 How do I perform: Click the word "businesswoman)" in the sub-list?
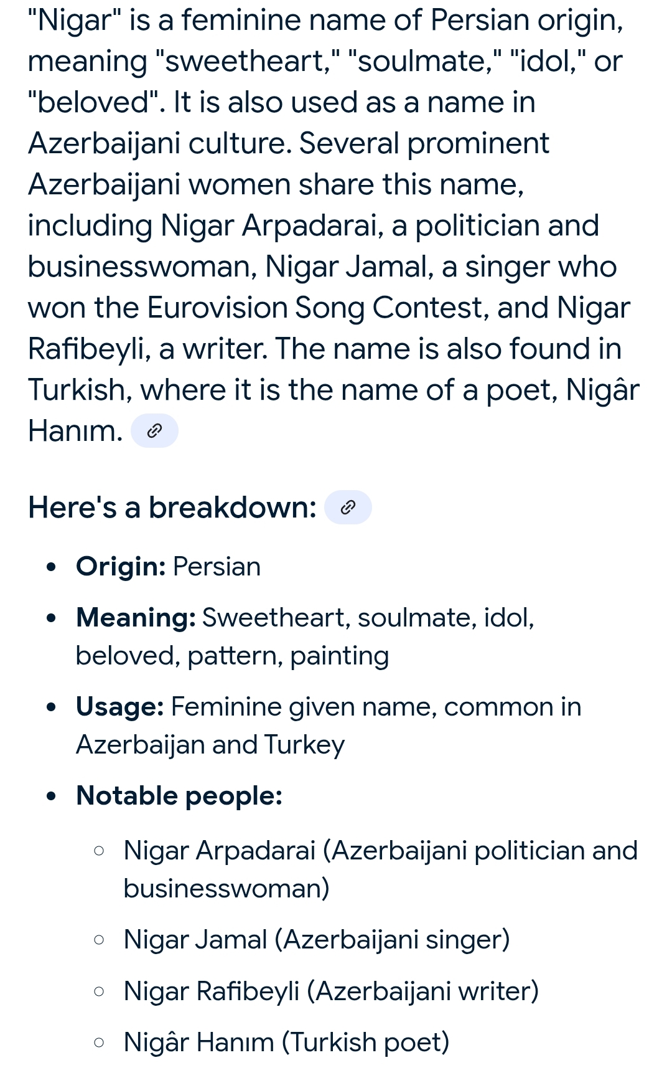pos(226,889)
